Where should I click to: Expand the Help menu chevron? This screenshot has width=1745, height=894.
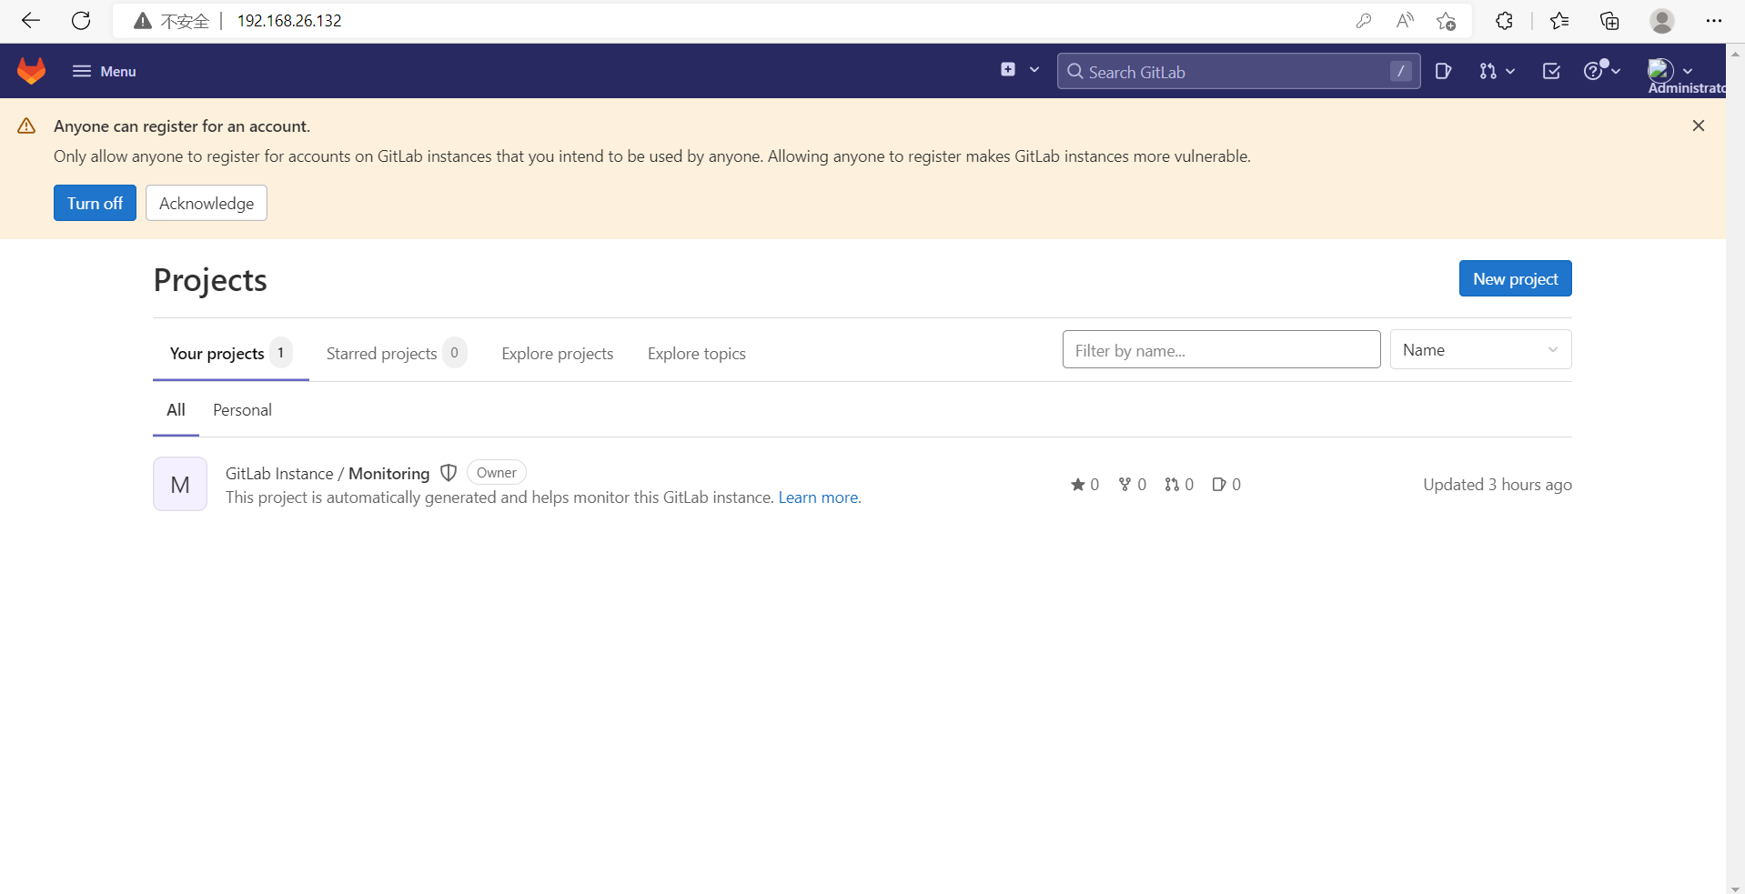coord(1616,71)
